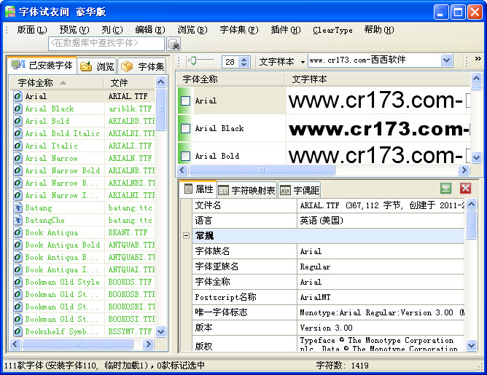Increase font size with stepper up arrow
487x375 pixels.
point(244,59)
